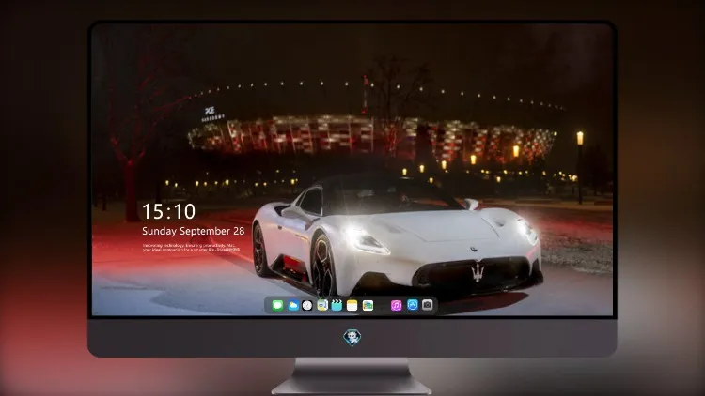
Task: Click the Sunday September 28 date text
Action: tap(194, 231)
